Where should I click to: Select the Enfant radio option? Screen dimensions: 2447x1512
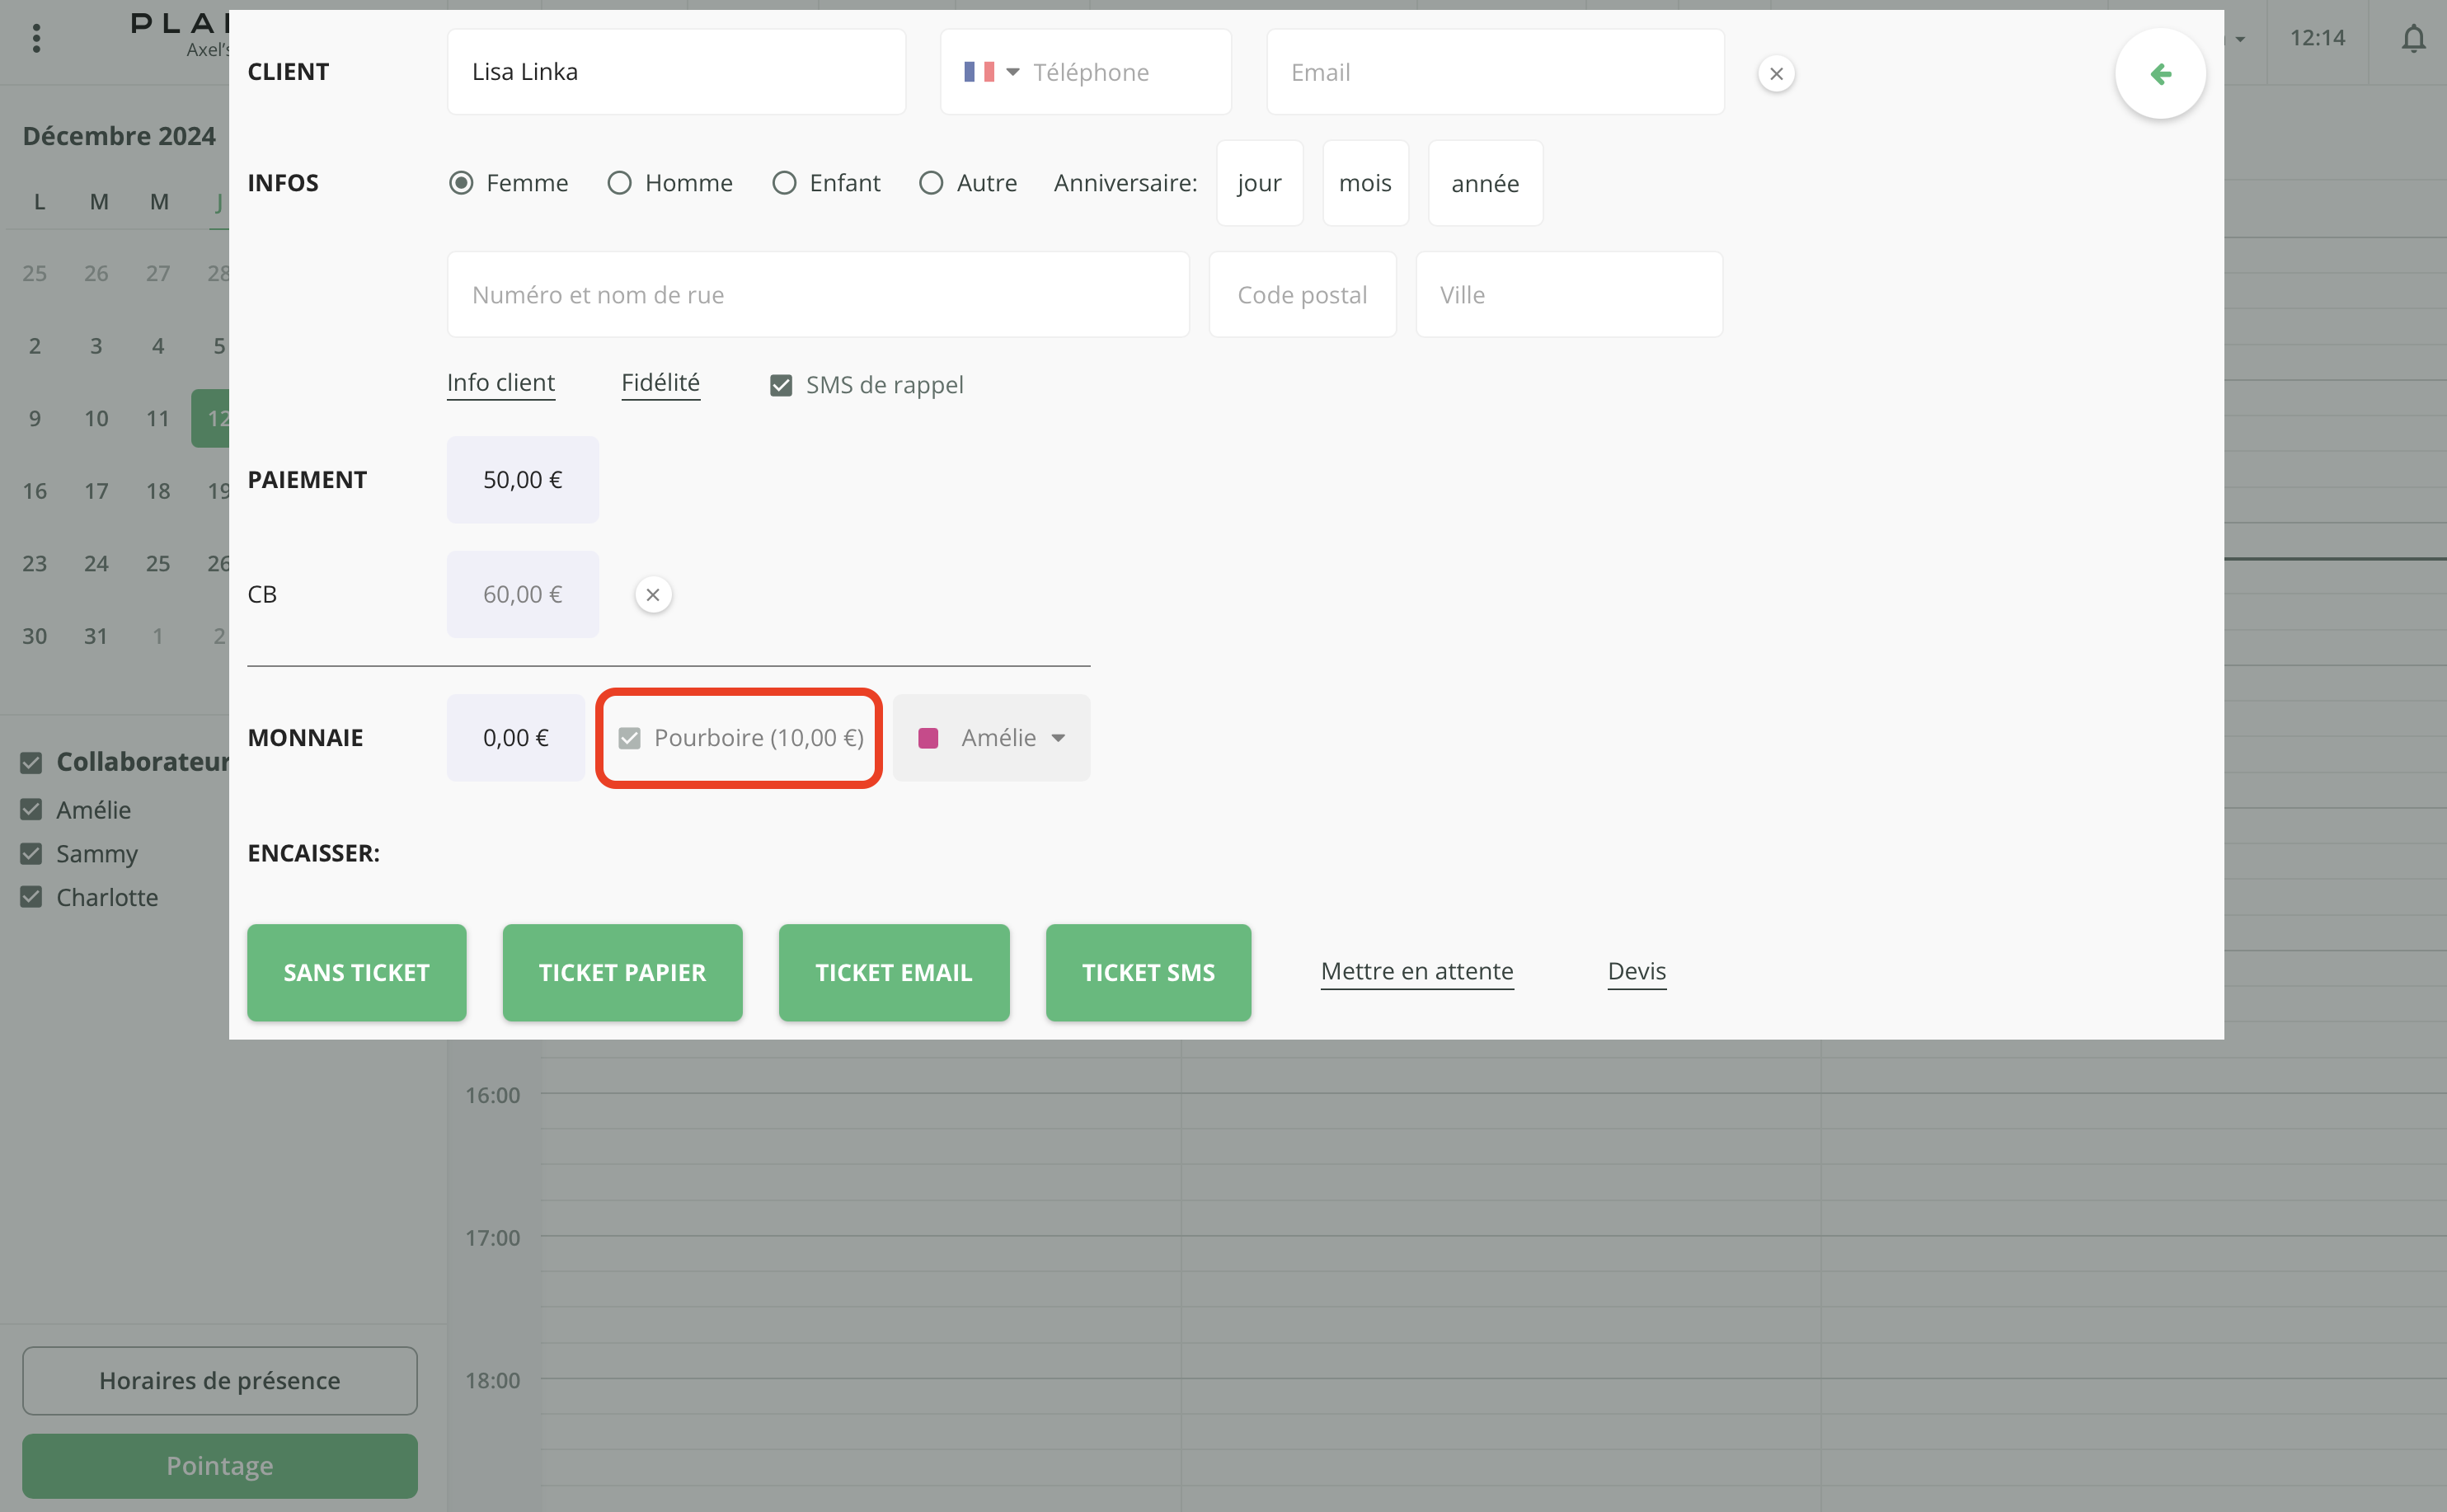784,183
